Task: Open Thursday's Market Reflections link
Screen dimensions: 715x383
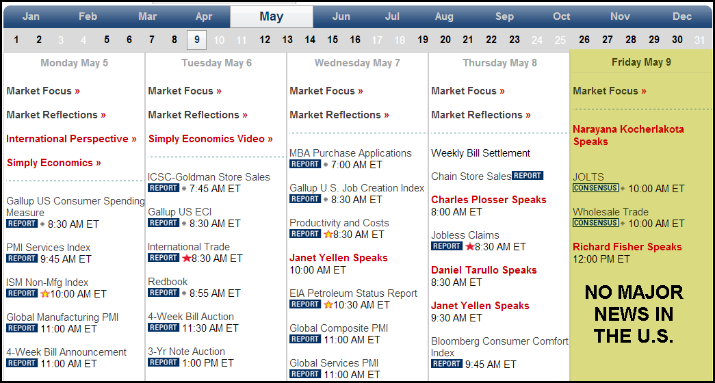Action: pyautogui.click(x=481, y=115)
